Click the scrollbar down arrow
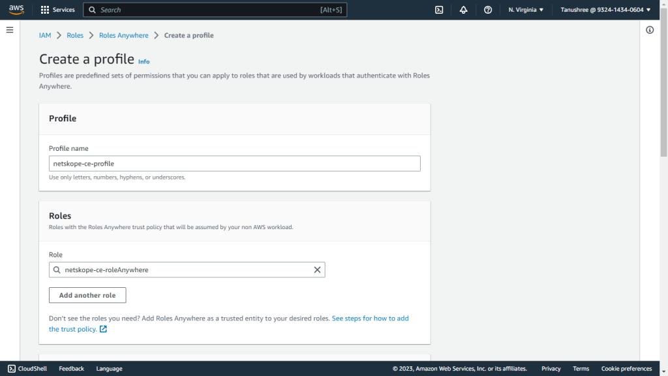This screenshot has height=376, width=668. [x=663, y=372]
